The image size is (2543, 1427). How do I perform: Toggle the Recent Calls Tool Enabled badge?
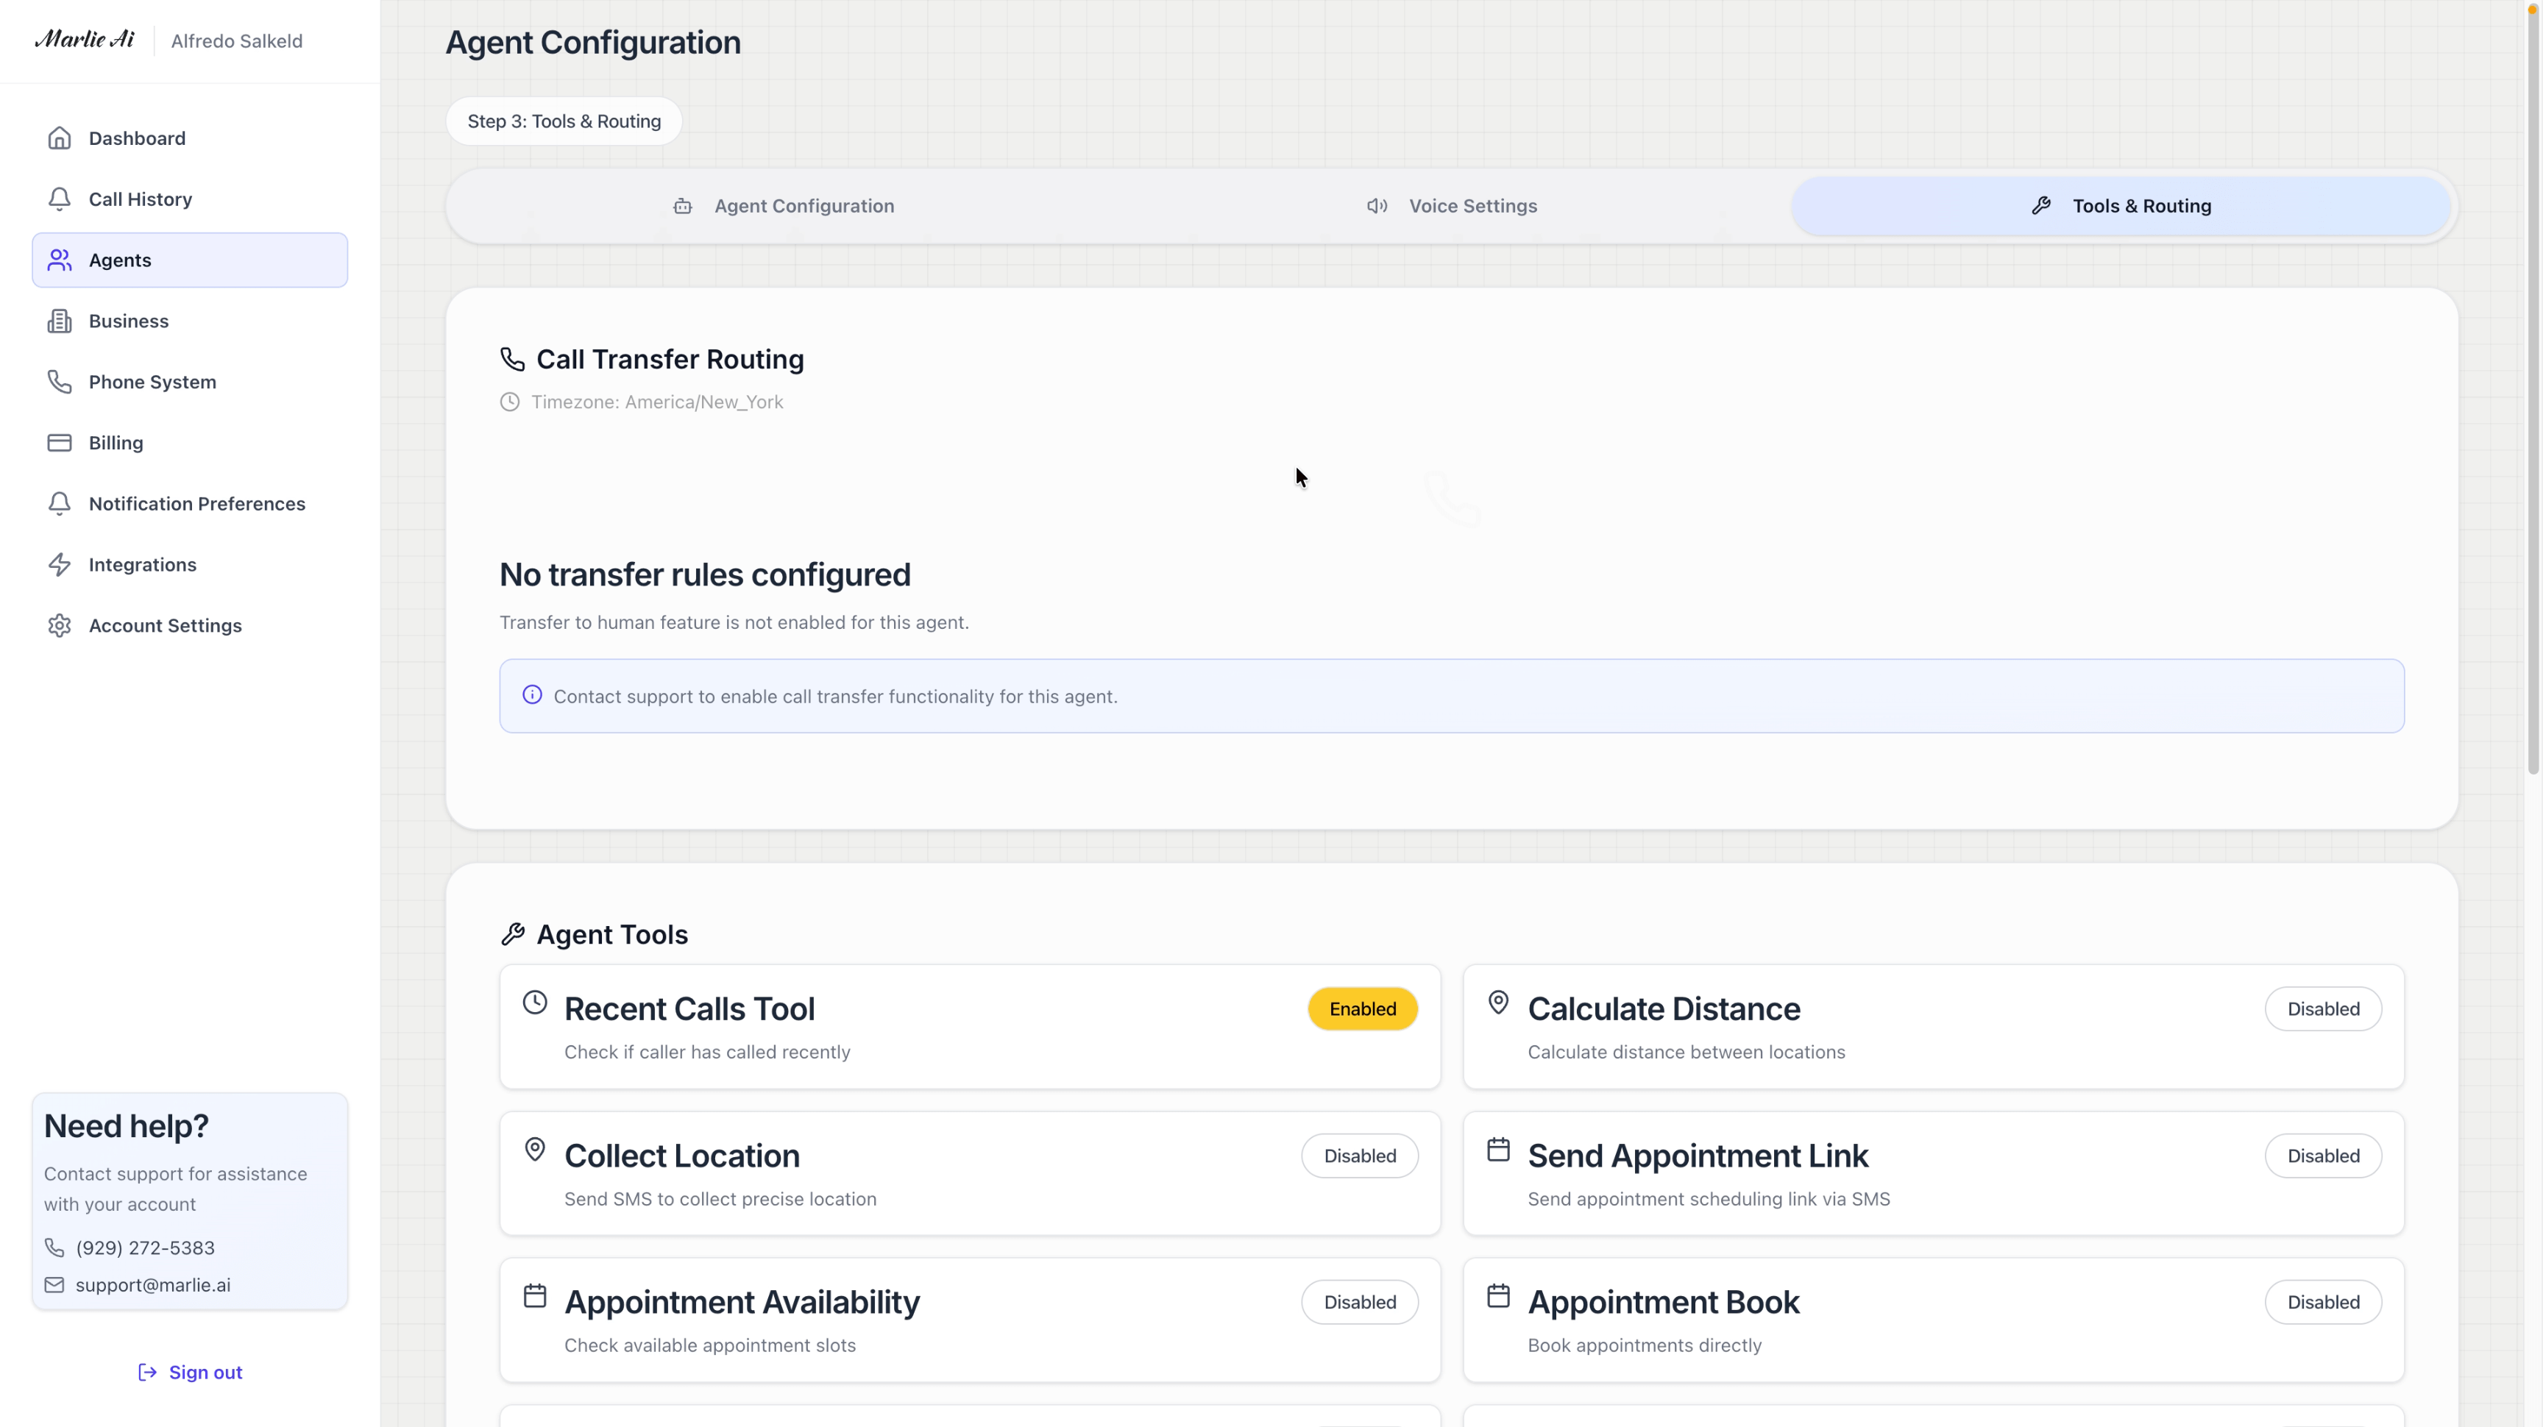[x=1362, y=1008]
